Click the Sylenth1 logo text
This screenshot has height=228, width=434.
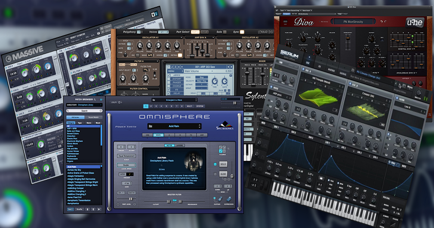coord(256,95)
